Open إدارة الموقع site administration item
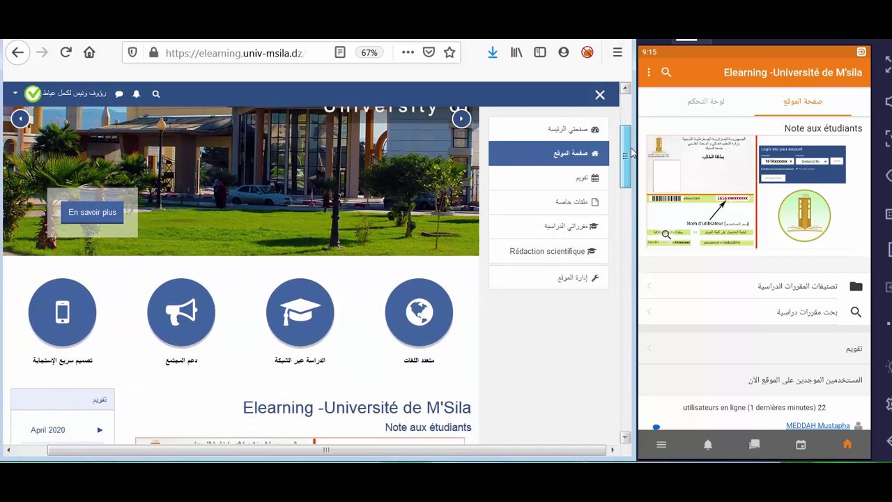892x502 pixels. coord(548,277)
